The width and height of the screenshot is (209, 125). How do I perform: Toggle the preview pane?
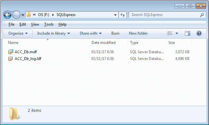coord(188,33)
